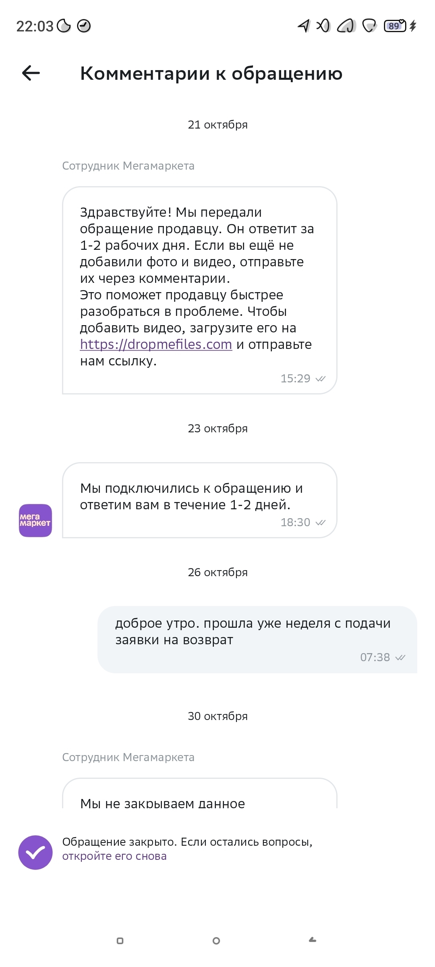The width and height of the screenshot is (435, 967).
Task: Tap the moon do-not-disturb status icon
Action: pos(64,26)
